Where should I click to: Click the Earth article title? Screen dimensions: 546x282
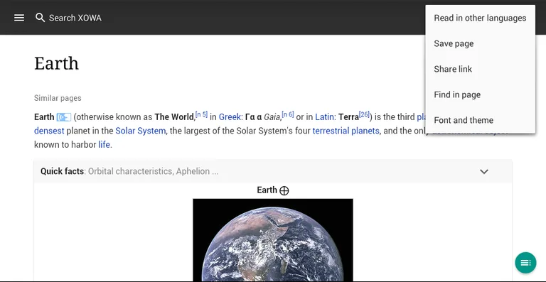(56, 63)
